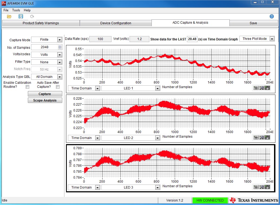Click the Idle status text
This screenshot has height=205, width=280.
coord(5,200)
